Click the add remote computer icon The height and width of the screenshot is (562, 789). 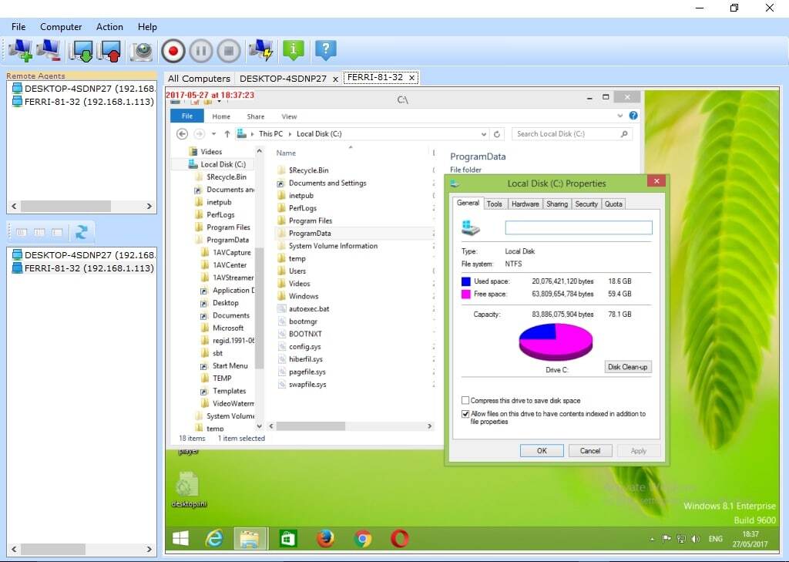(20, 51)
